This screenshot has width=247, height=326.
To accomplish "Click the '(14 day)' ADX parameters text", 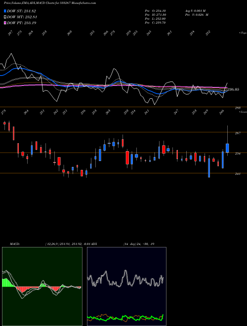I will [130, 244].
